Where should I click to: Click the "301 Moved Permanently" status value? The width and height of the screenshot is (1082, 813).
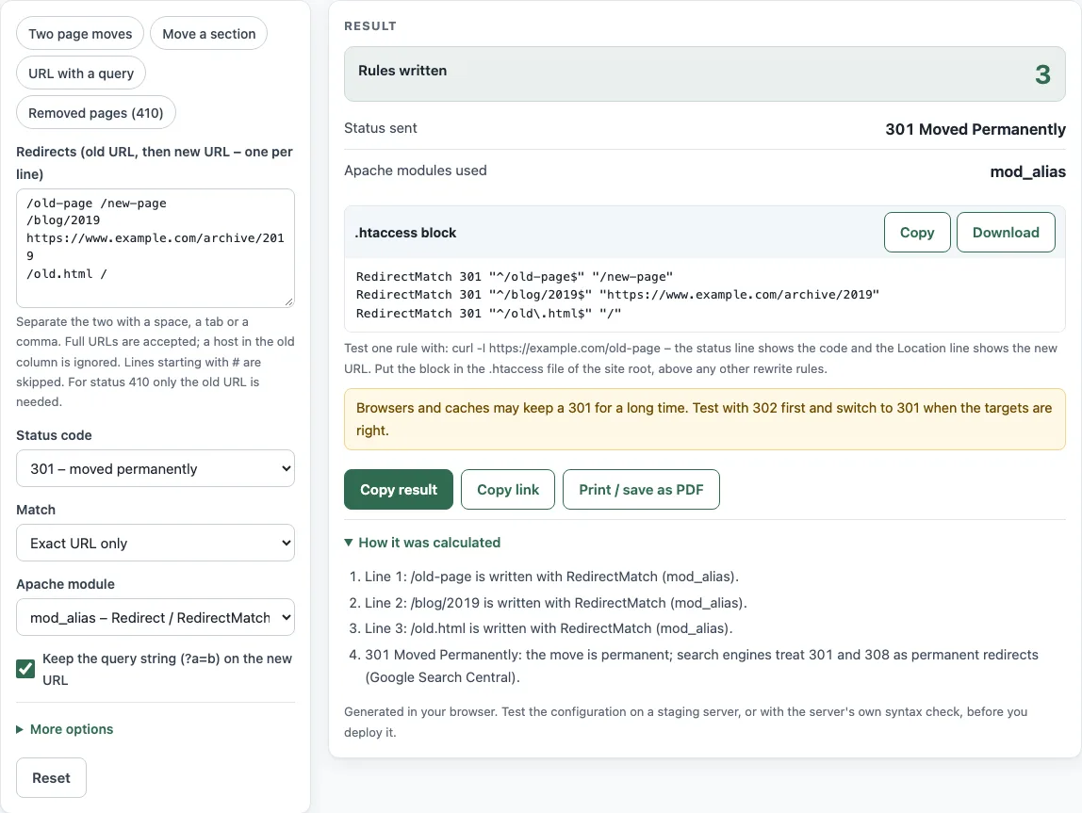[975, 130]
